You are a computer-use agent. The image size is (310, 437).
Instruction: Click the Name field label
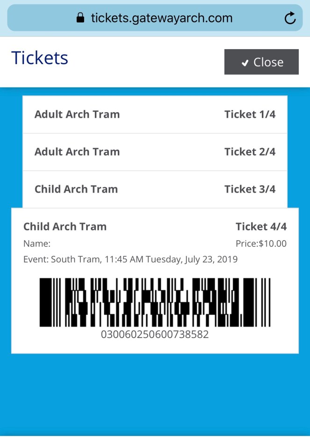coord(37,244)
